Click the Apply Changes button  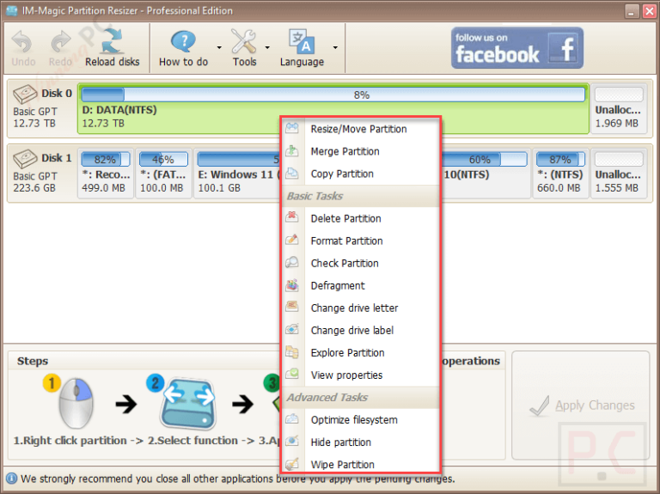click(581, 406)
